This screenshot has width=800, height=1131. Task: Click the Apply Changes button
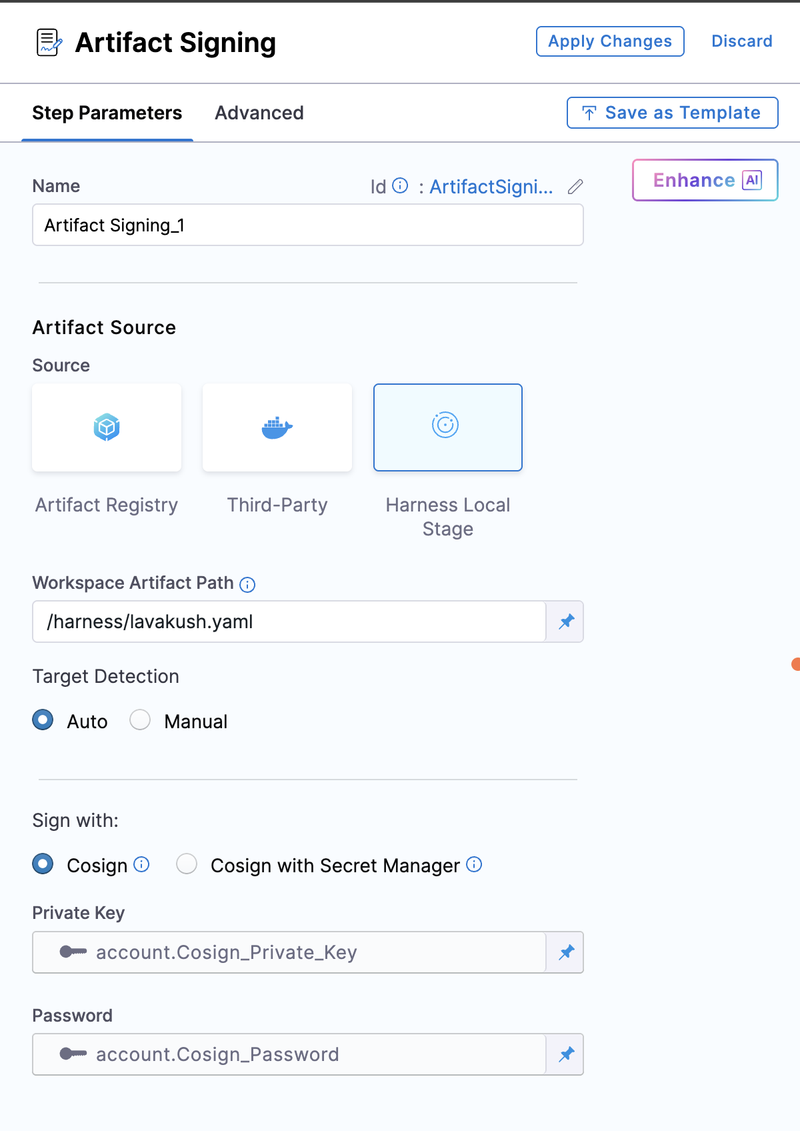pos(610,41)
